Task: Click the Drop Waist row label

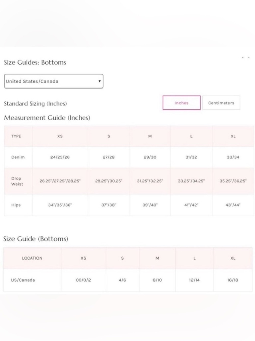Action: point(17,181)
